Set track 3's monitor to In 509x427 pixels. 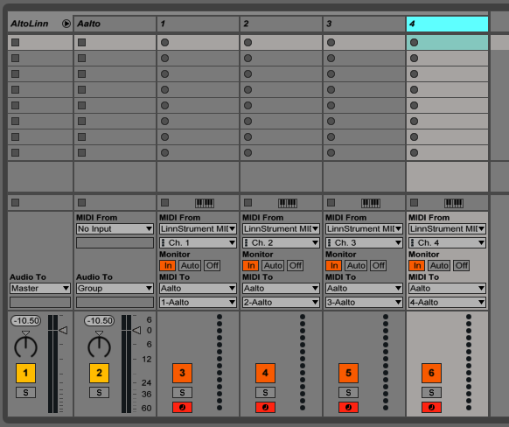(x=334, y=266)
